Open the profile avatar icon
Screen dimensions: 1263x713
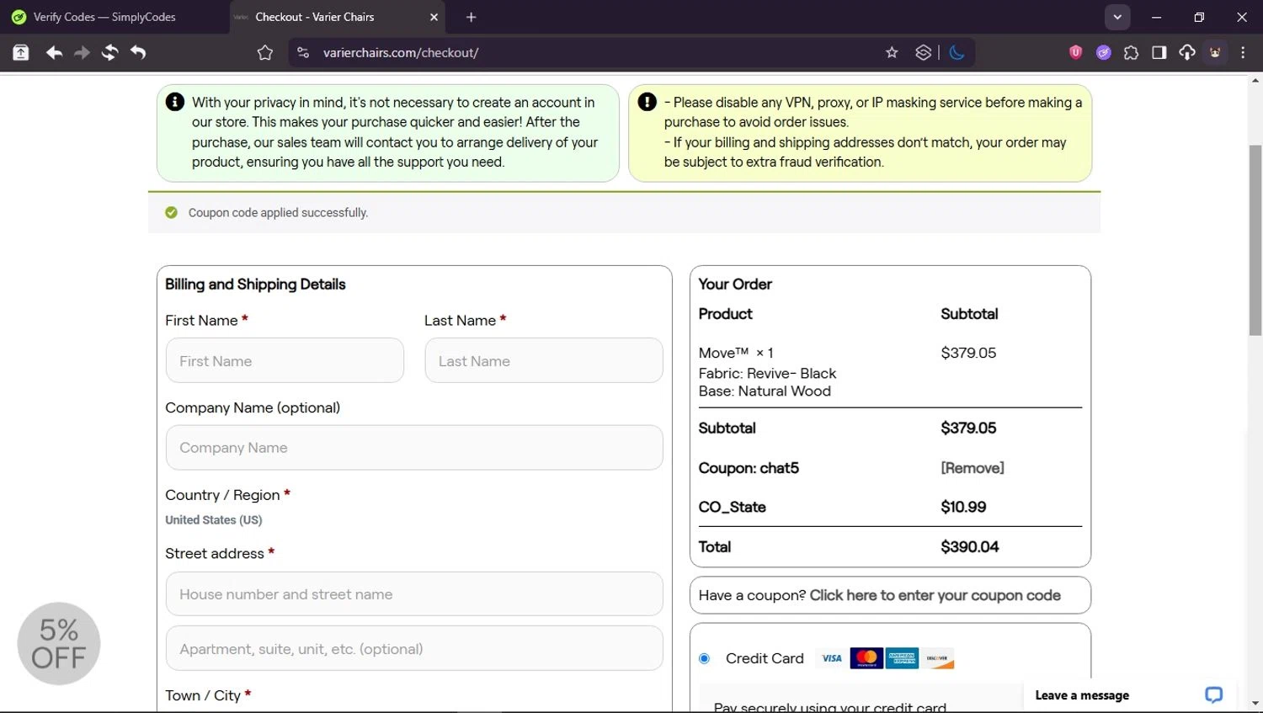point(1215,52)
